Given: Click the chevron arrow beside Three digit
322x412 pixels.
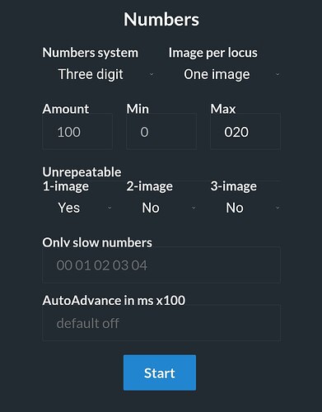Looking at the screenshot, I should 152,74.
